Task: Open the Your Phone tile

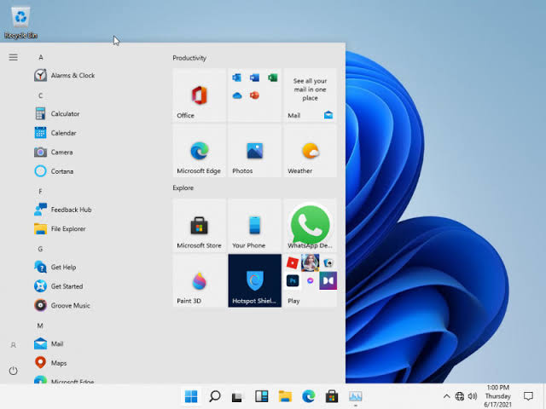Action: point(254,225)
